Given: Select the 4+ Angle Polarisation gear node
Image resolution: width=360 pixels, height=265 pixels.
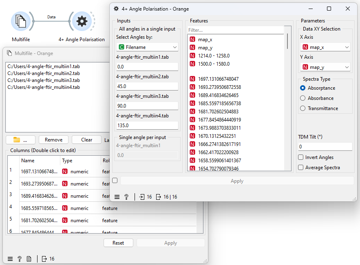Looking at the screenshot, I should (x=82, y=21).
